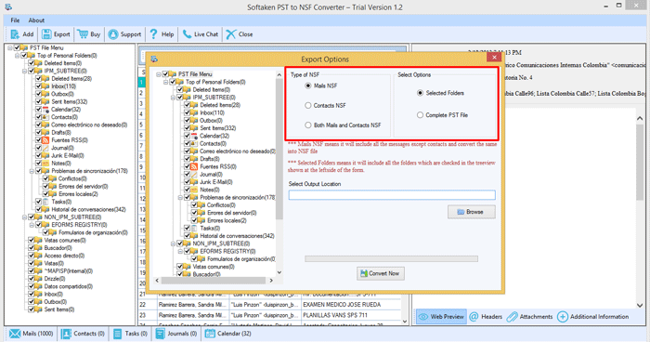
Task: Select the Selected Folders option
Action: tap(421, 93)
